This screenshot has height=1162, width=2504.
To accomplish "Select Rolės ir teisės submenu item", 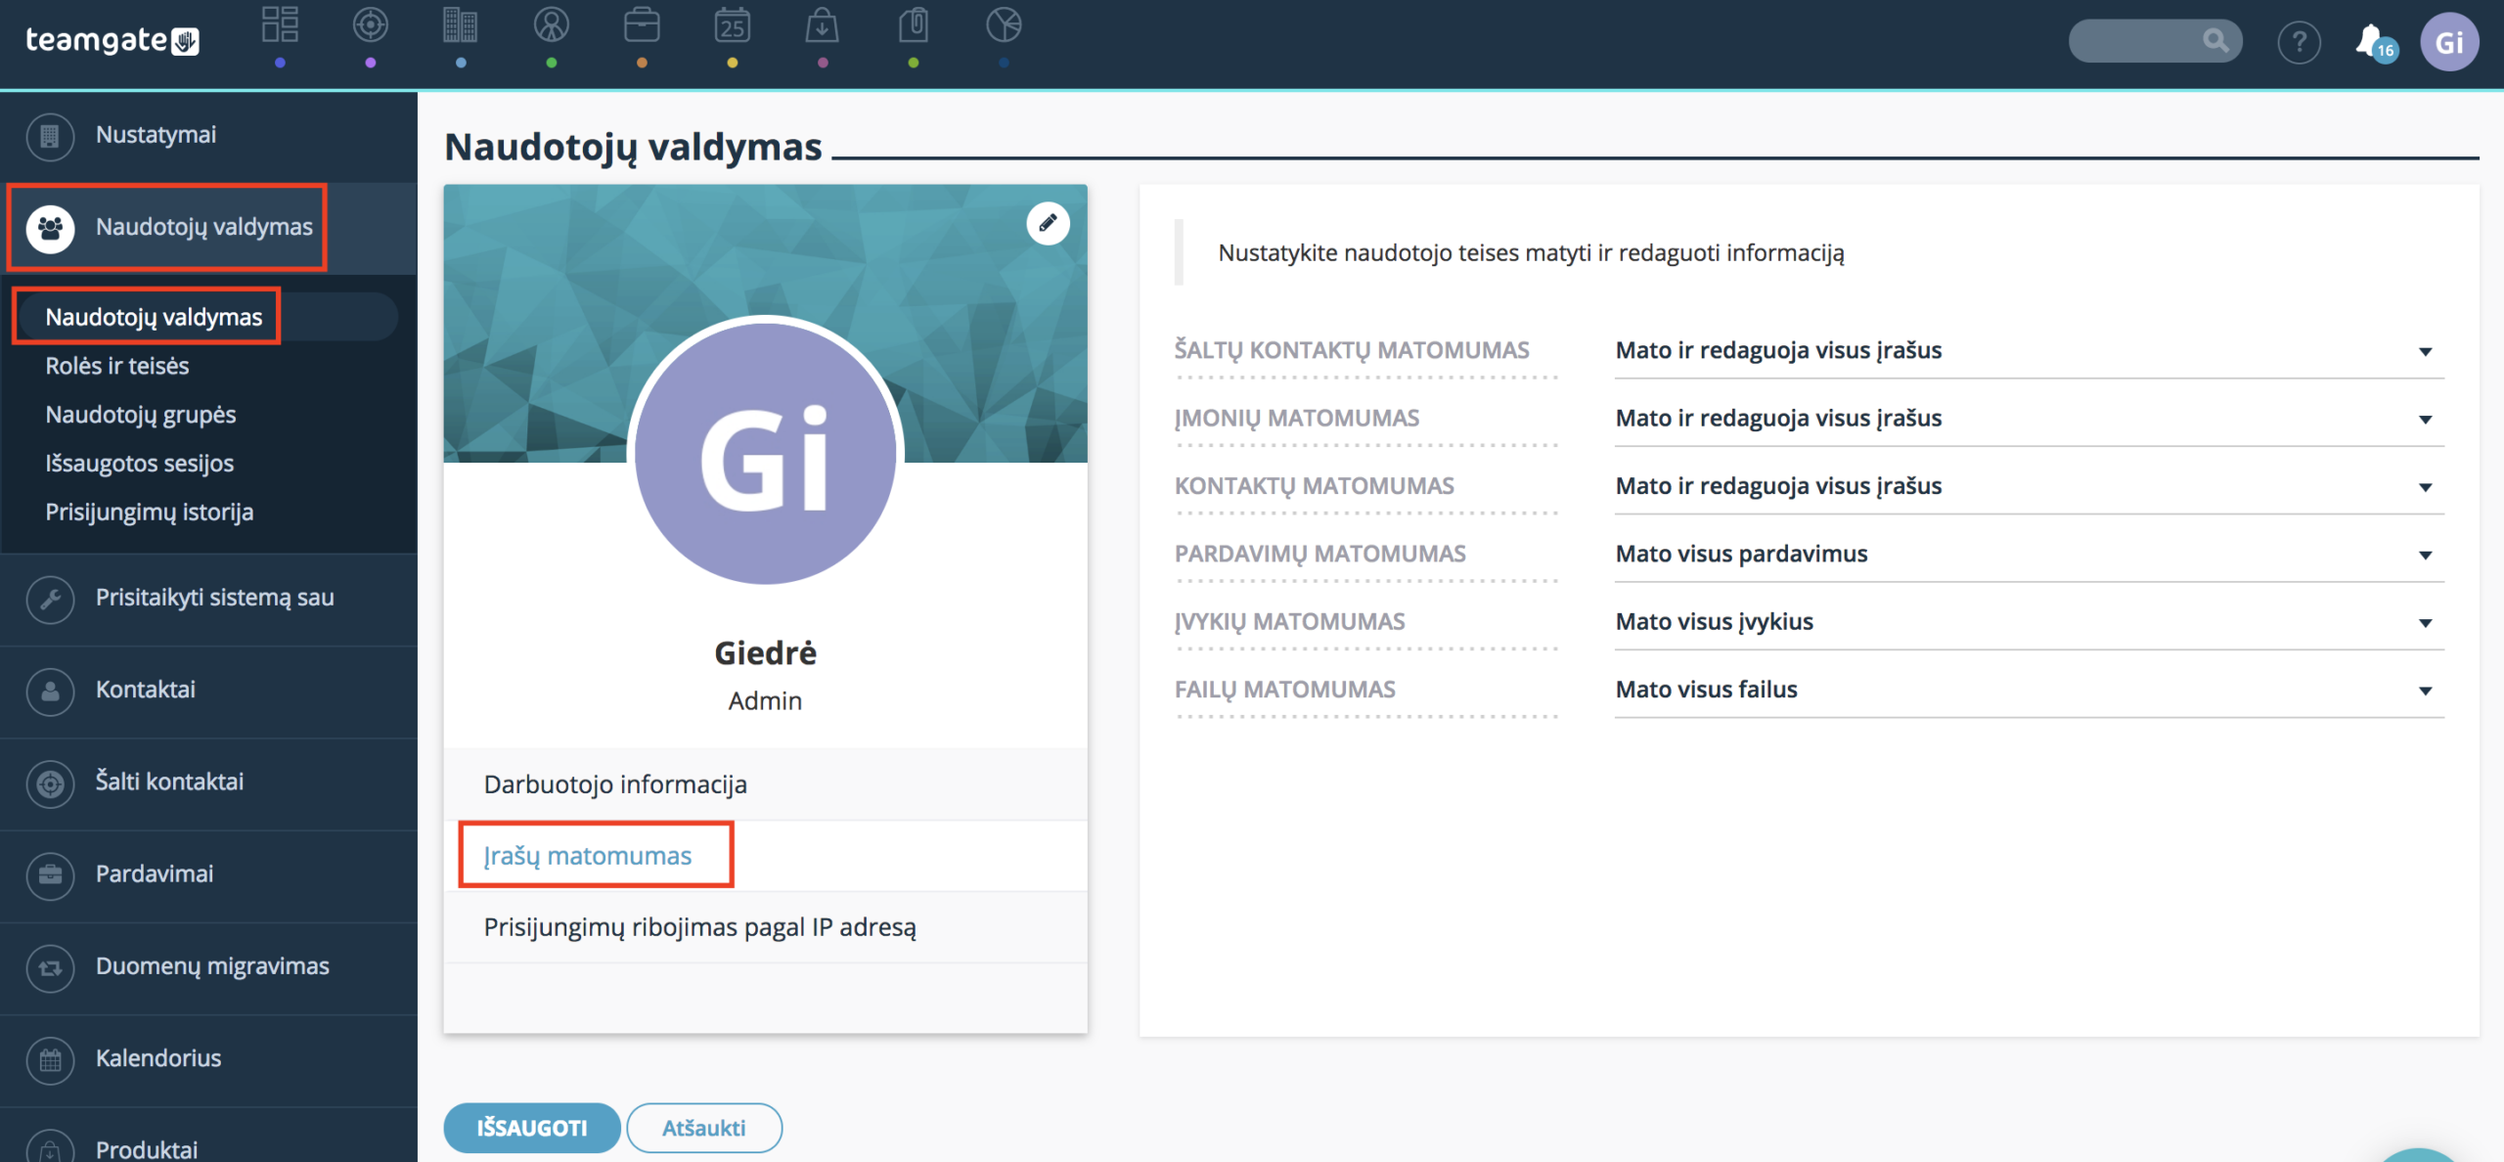I will point(117,366).
